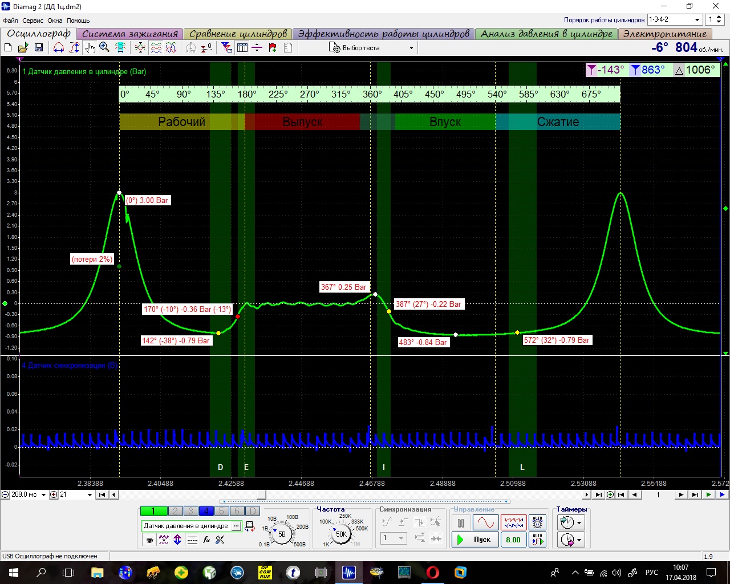The height and width of the screenshot is (584, 730).
Task: Open the Выбор теста dropdown
Action: pos(371,48)
